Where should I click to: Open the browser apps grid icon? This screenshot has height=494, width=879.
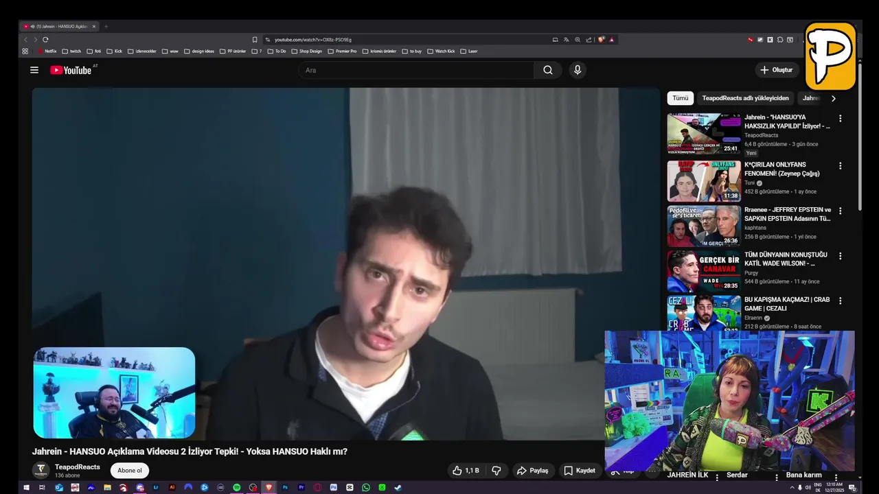[25, 51]
